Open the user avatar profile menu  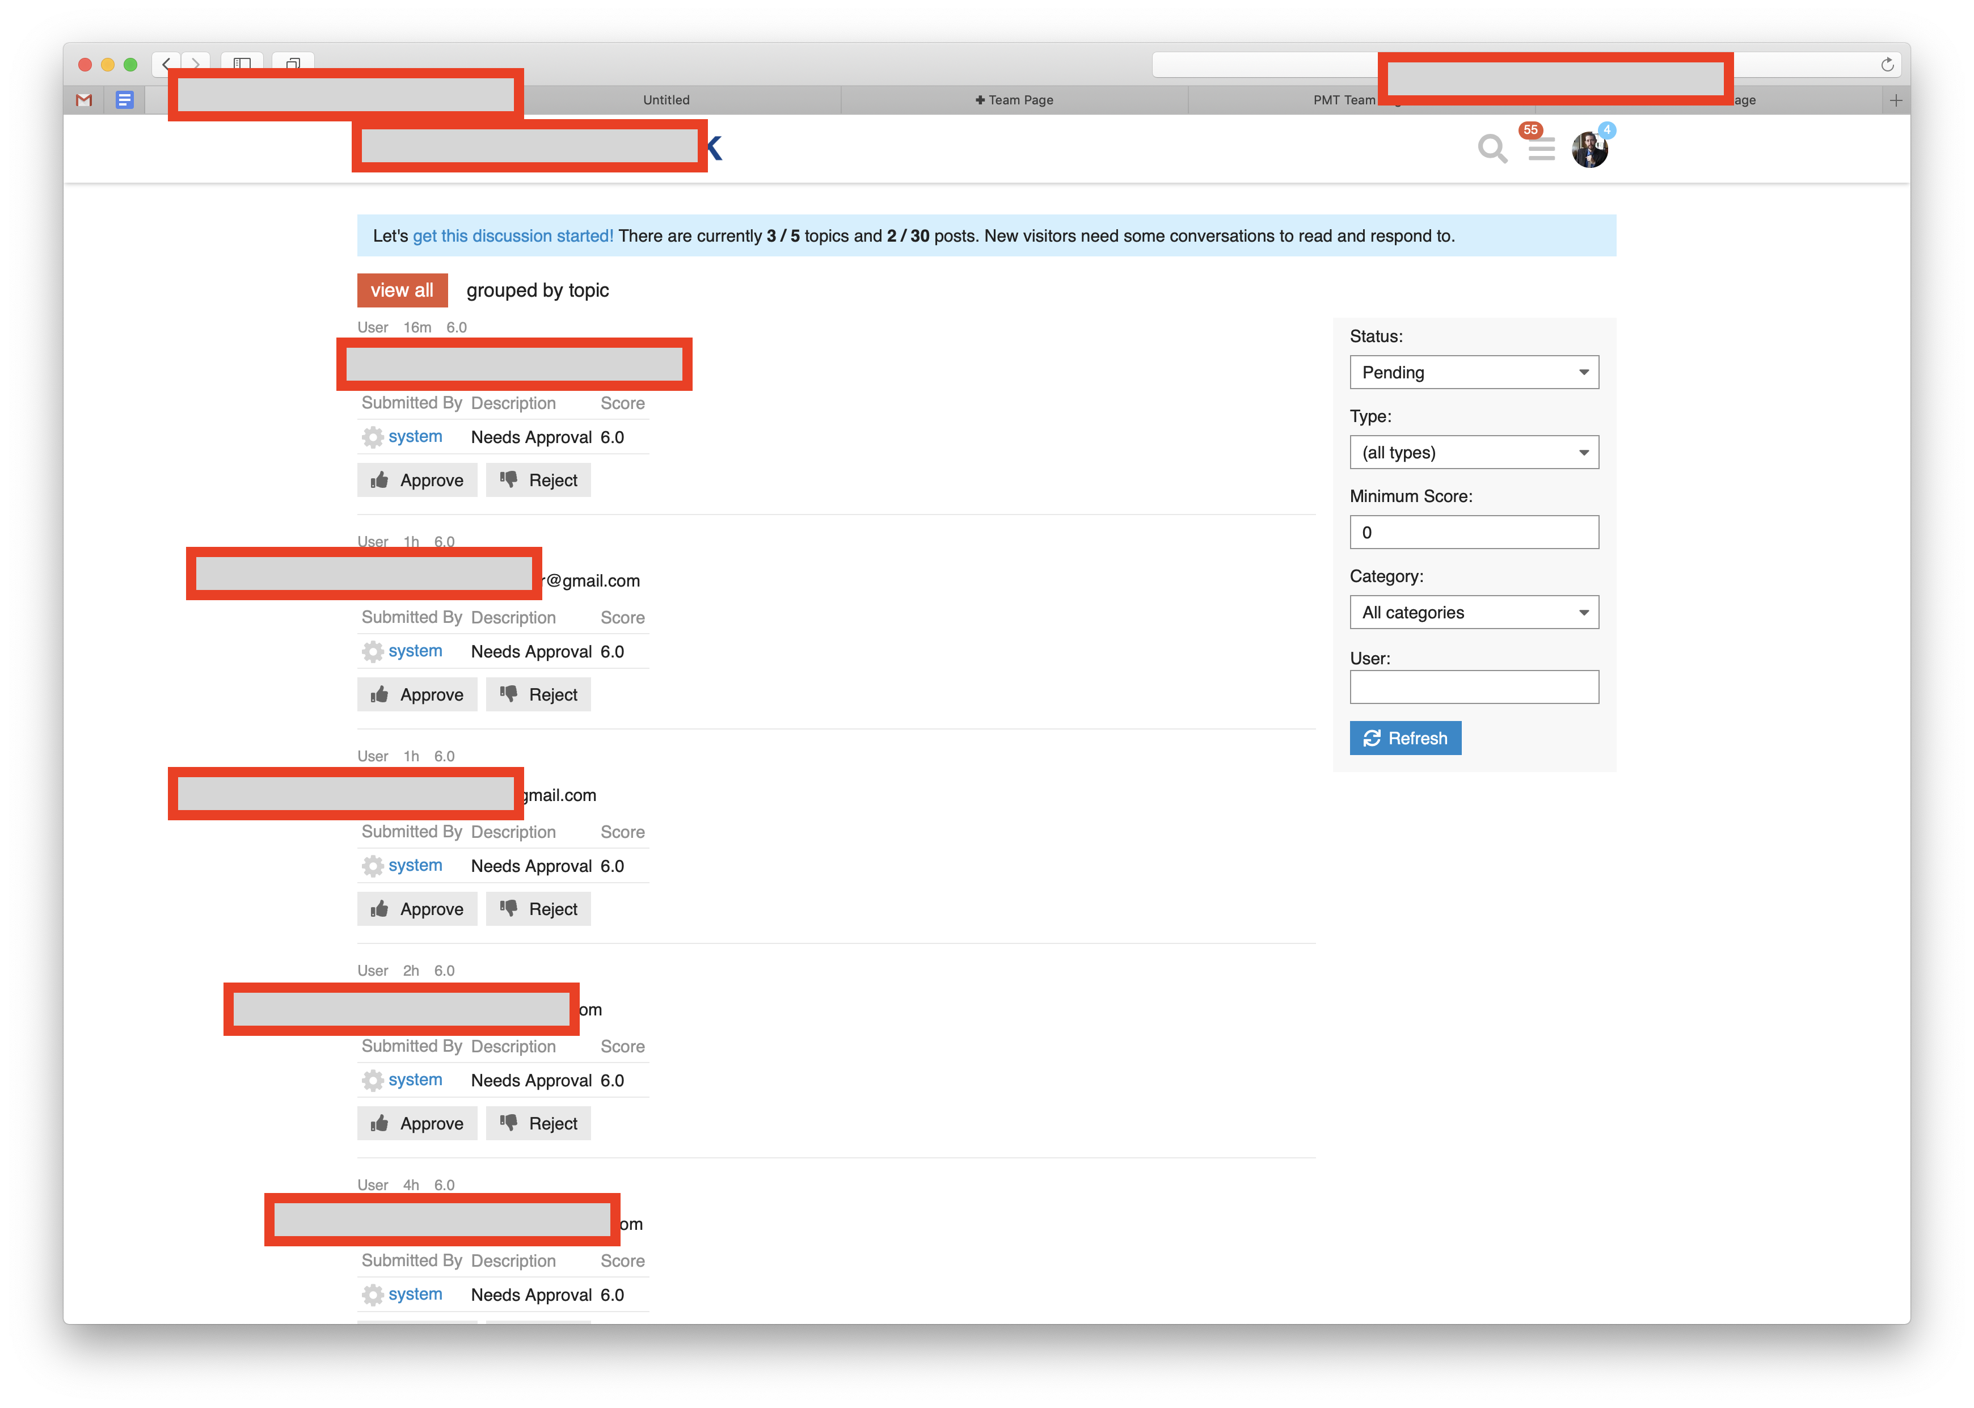click(x=1589, y=150)
